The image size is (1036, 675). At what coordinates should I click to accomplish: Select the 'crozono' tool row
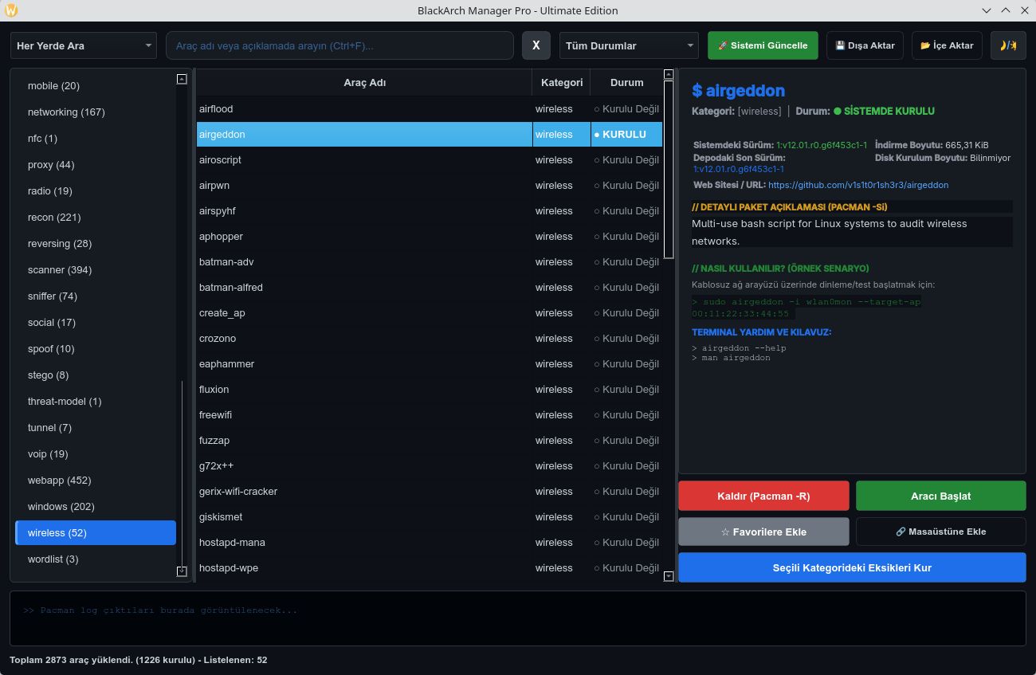[430, 339]
